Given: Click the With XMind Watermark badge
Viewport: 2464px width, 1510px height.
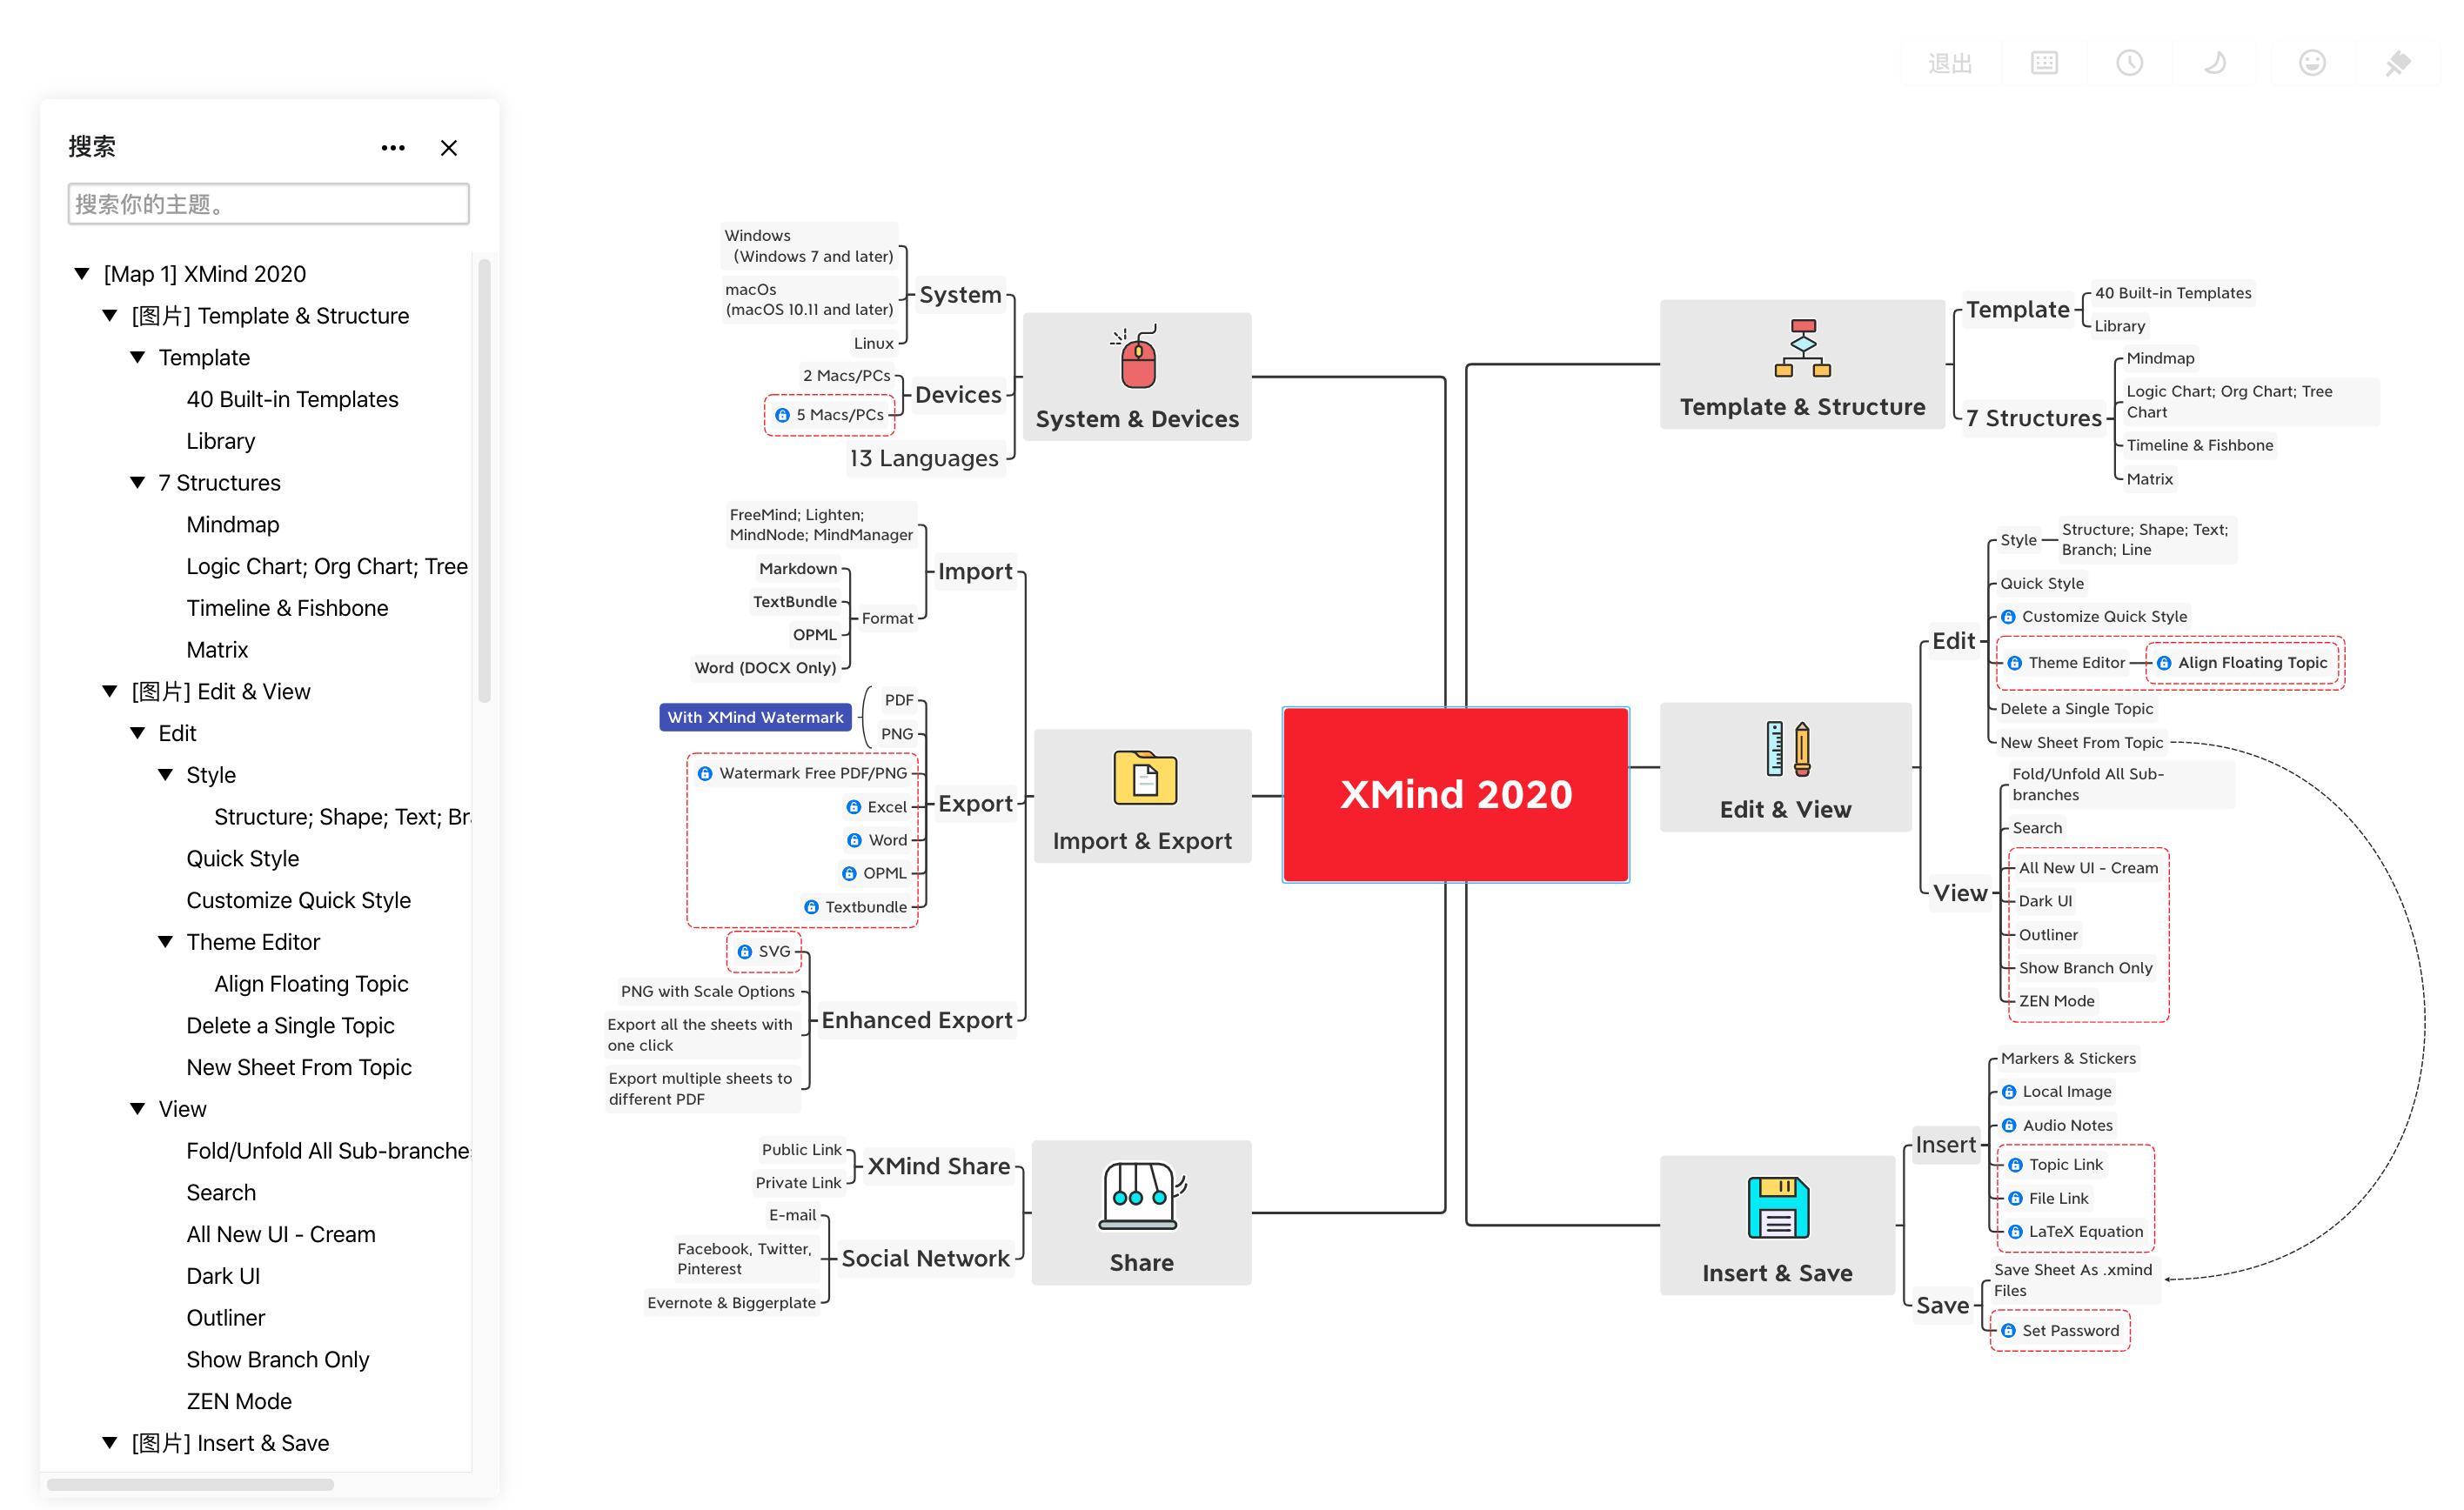Looking at the screenshot, I should [x=755, y=716].
